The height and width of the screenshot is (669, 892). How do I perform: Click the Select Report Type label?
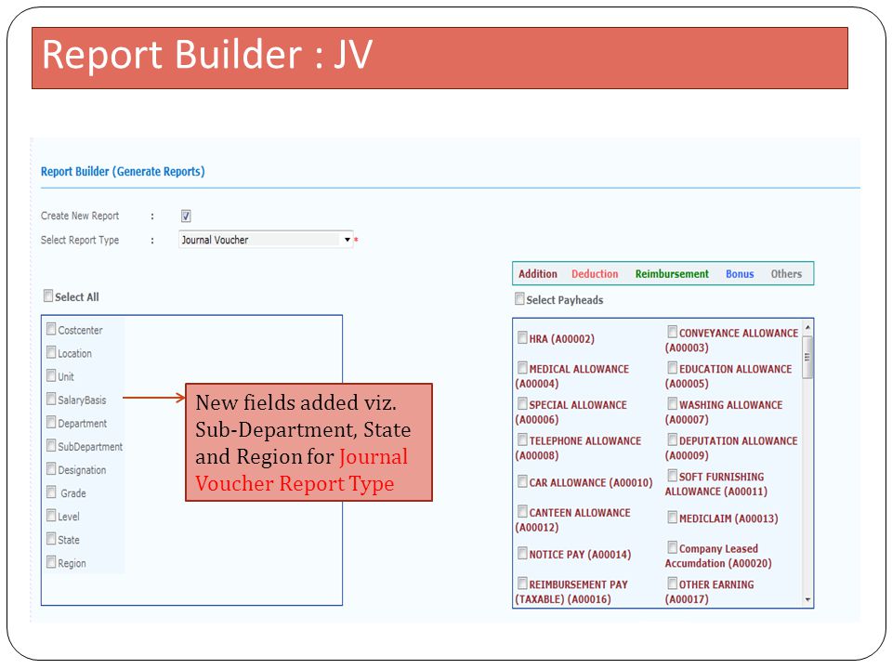tap(80, 240)
